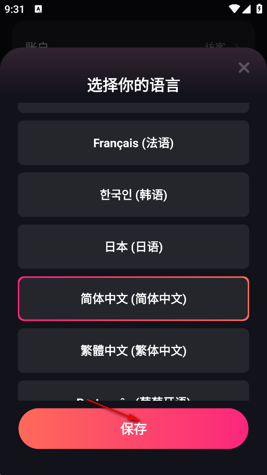Click the 保存 save button
Image resolution: width=267 pixels, height=475 pixels.
133,429
